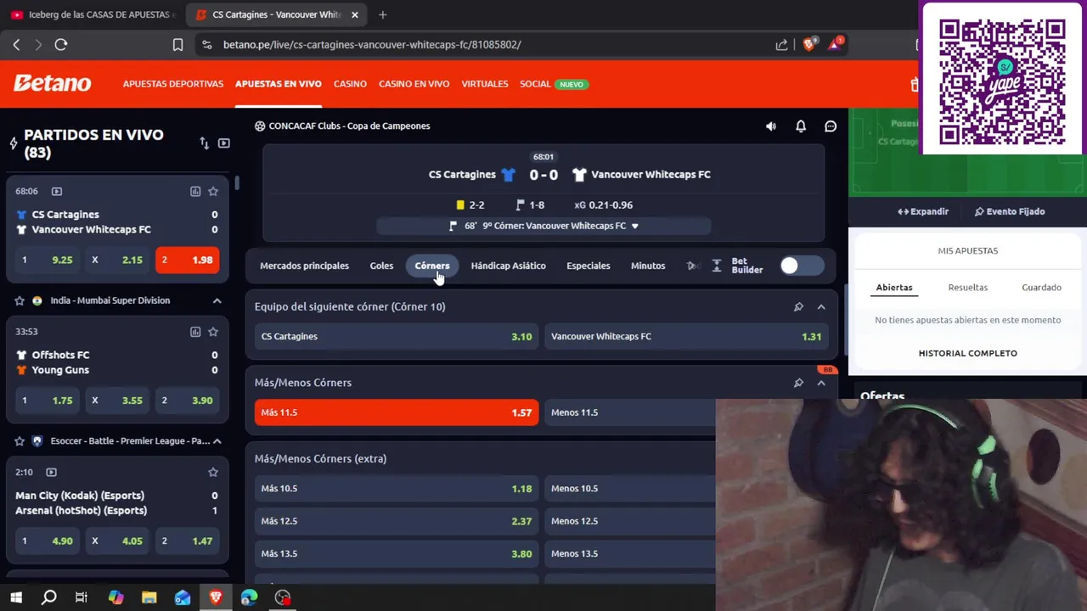Viewport: 1087px width, 611px height.
Task: Click the Bet Builder icon
Action: point(717,266)
